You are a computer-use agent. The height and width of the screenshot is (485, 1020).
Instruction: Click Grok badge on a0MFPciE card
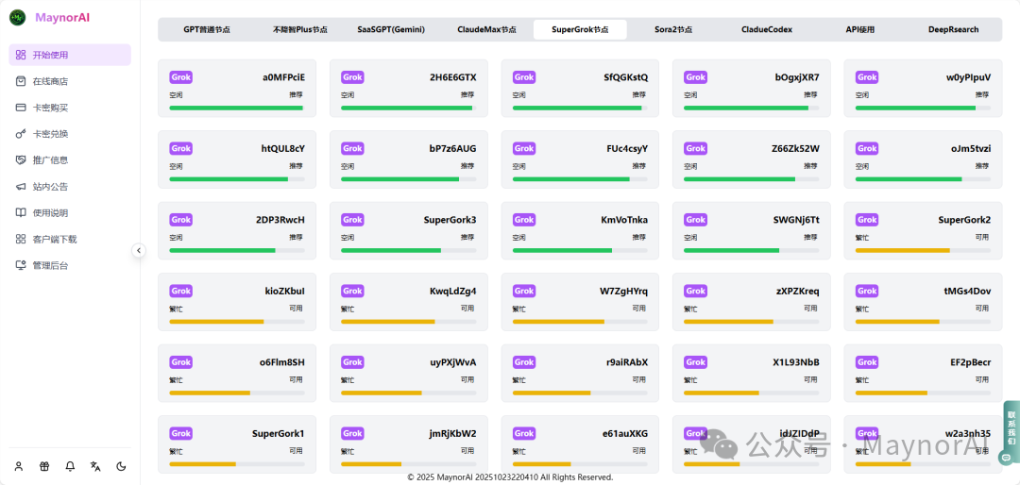click(x=180, y=77)
